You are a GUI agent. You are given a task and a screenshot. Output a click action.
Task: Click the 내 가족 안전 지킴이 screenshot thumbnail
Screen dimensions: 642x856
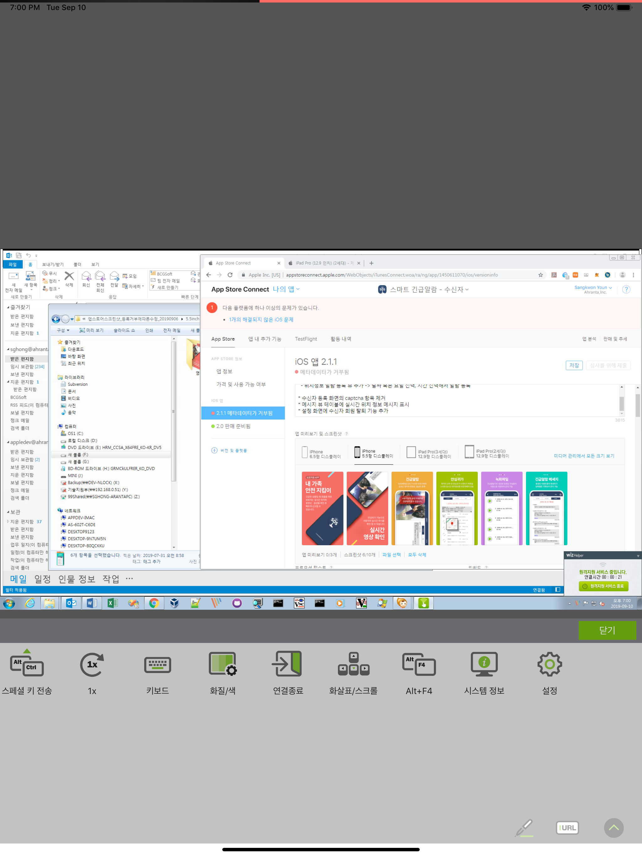322,508
